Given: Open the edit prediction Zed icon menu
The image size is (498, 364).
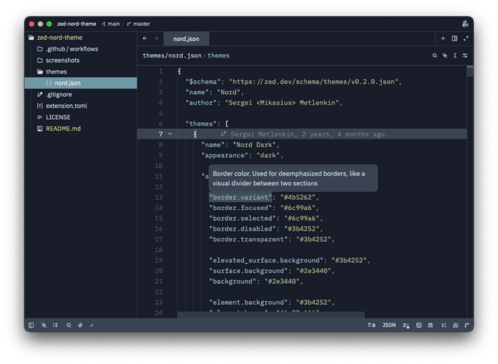Looking at the screenshot, I should click(406, 325).
